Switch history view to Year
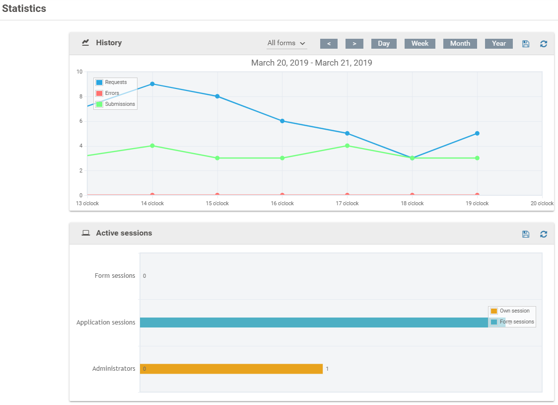 coord(498,44)
